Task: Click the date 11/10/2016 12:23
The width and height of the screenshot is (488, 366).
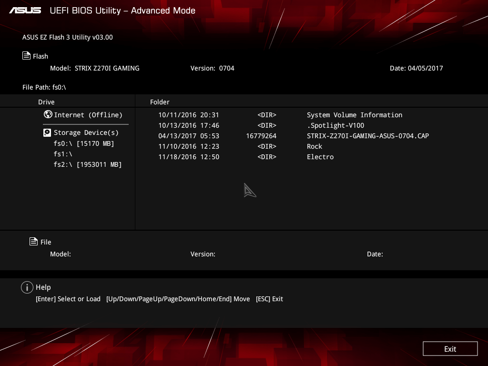Action: click(189, 146)
